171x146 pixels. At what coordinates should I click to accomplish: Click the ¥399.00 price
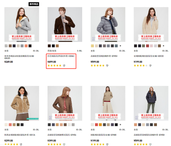pos(52,141)
